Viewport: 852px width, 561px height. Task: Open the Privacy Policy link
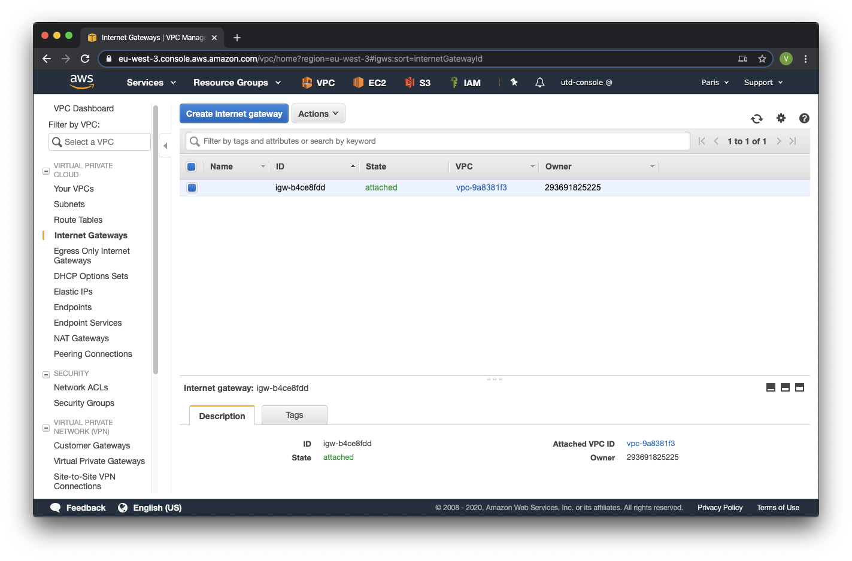coord(720,508)
